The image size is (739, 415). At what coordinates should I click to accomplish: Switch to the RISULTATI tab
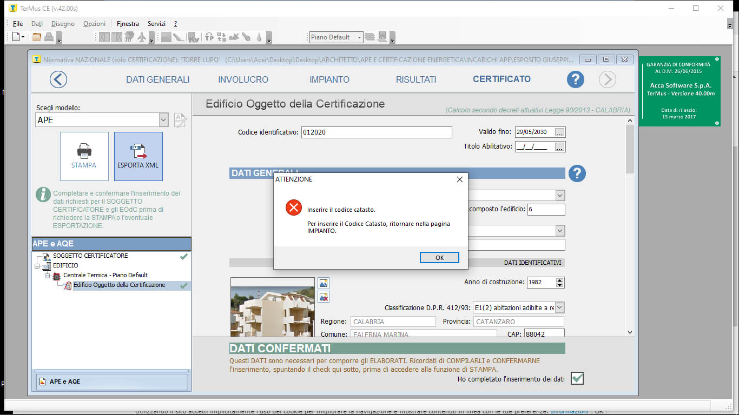[415, 79]
